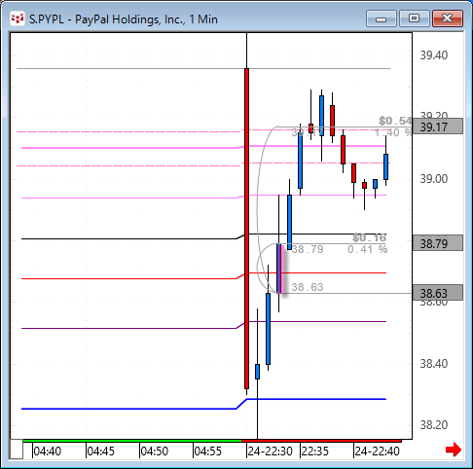The width and height of the screenshot is (473, 469).
Task: Click the 38.63 label on the chart
Action: tap(308, 287)
